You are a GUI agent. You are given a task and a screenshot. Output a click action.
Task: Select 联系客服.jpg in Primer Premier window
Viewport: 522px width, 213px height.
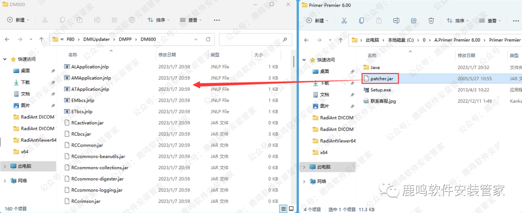(x=383, y=101)
